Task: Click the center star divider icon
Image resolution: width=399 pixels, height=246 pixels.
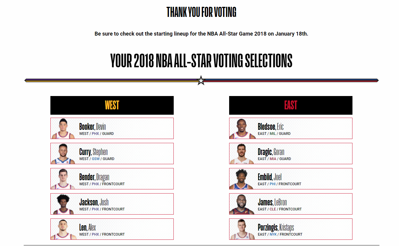Action: tap(201, 80)
